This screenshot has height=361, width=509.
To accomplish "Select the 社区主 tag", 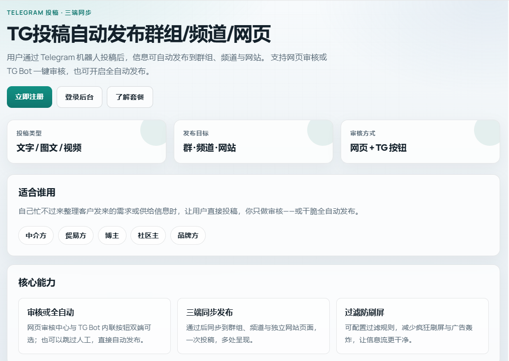I will click(148, 235).
